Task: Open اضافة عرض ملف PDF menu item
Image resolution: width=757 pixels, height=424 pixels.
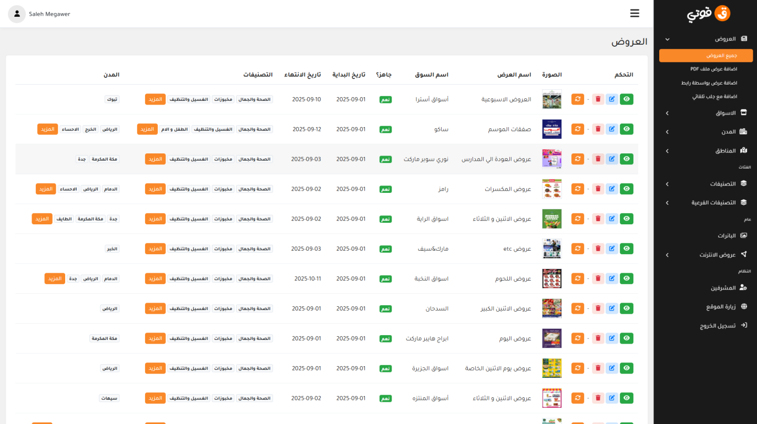Action: coord(713,69)
